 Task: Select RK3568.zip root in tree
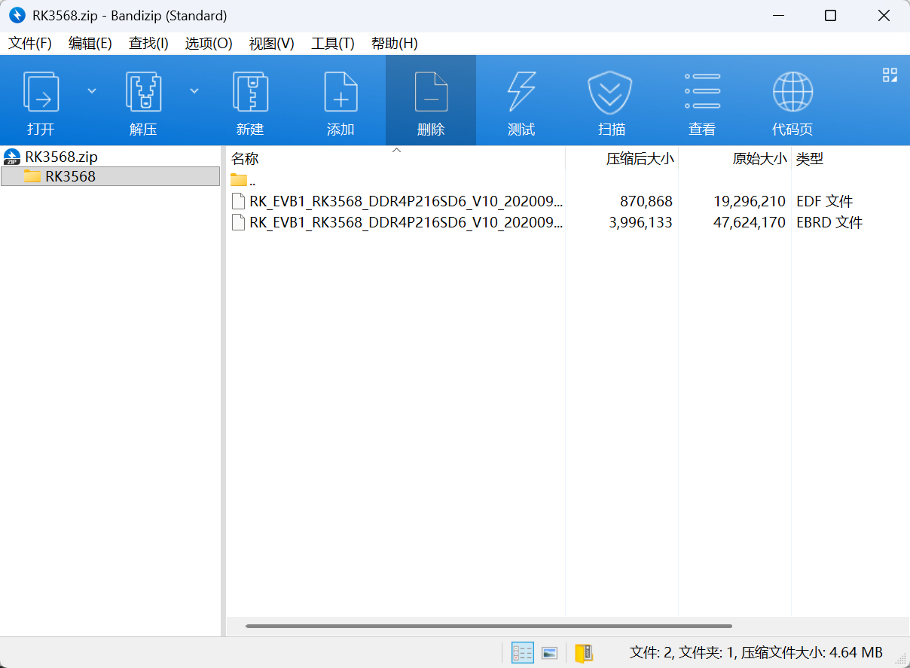61,157
